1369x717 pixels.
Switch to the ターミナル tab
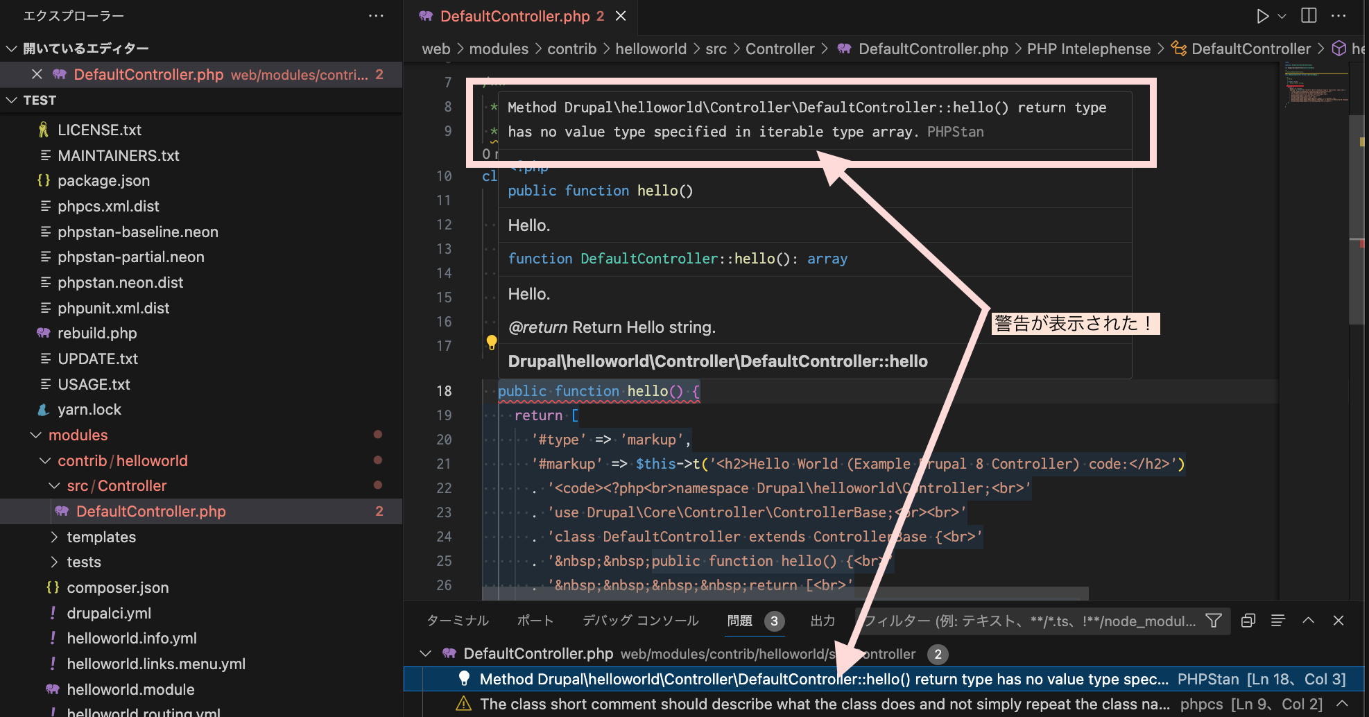tap(457, 621)
